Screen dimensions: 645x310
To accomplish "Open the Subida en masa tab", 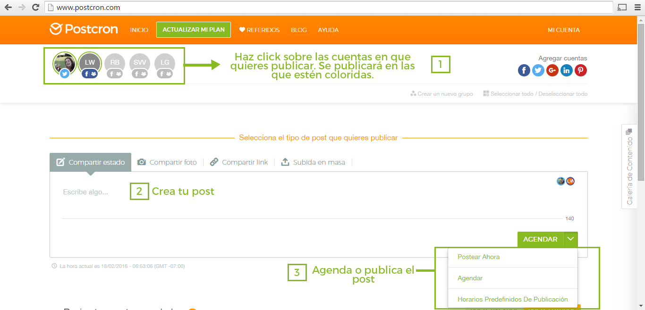I will pyautogui.click(x=313, y=162).
